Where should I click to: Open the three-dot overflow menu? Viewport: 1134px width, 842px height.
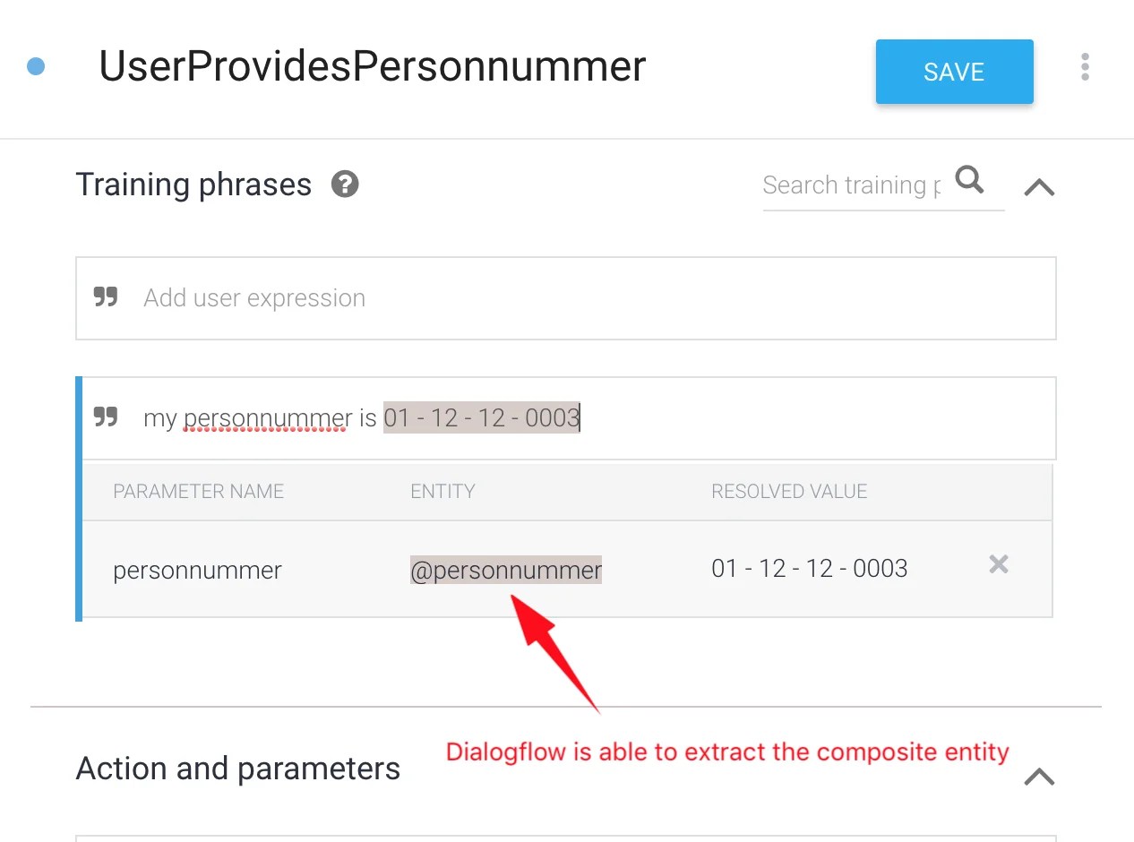1085,67
